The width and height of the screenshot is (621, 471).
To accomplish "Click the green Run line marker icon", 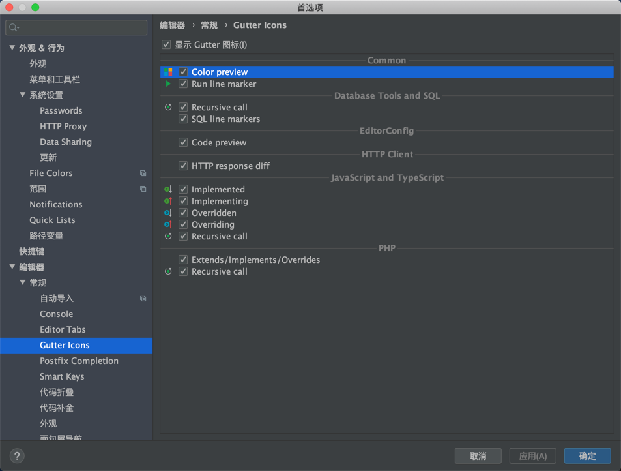I will pos(169,84).
